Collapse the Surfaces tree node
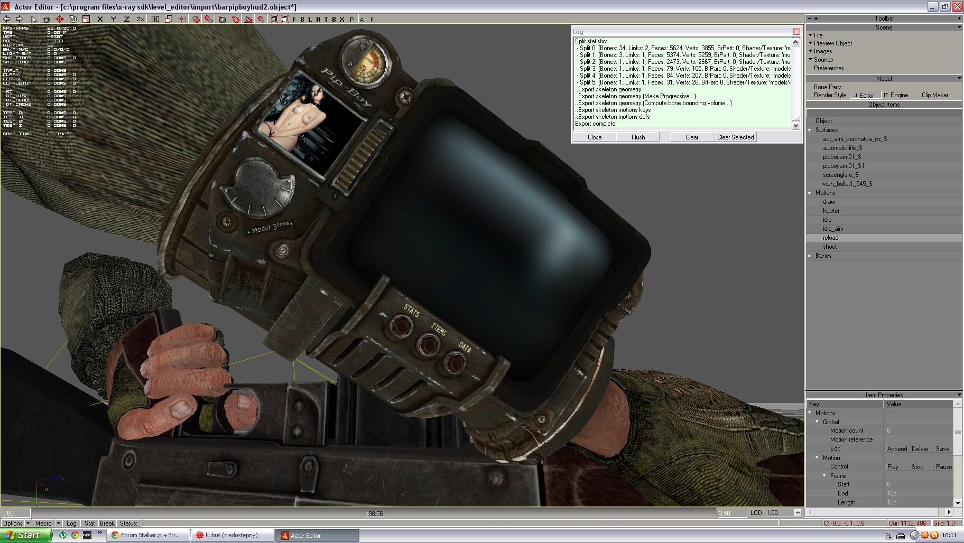This screenshot has width=964, height=543. click(810, 130)
